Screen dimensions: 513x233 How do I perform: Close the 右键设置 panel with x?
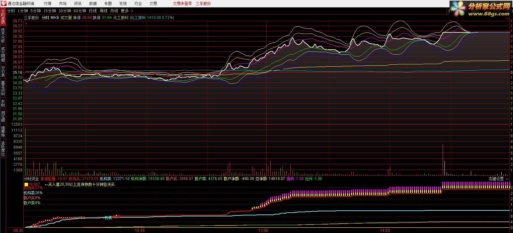507,179
